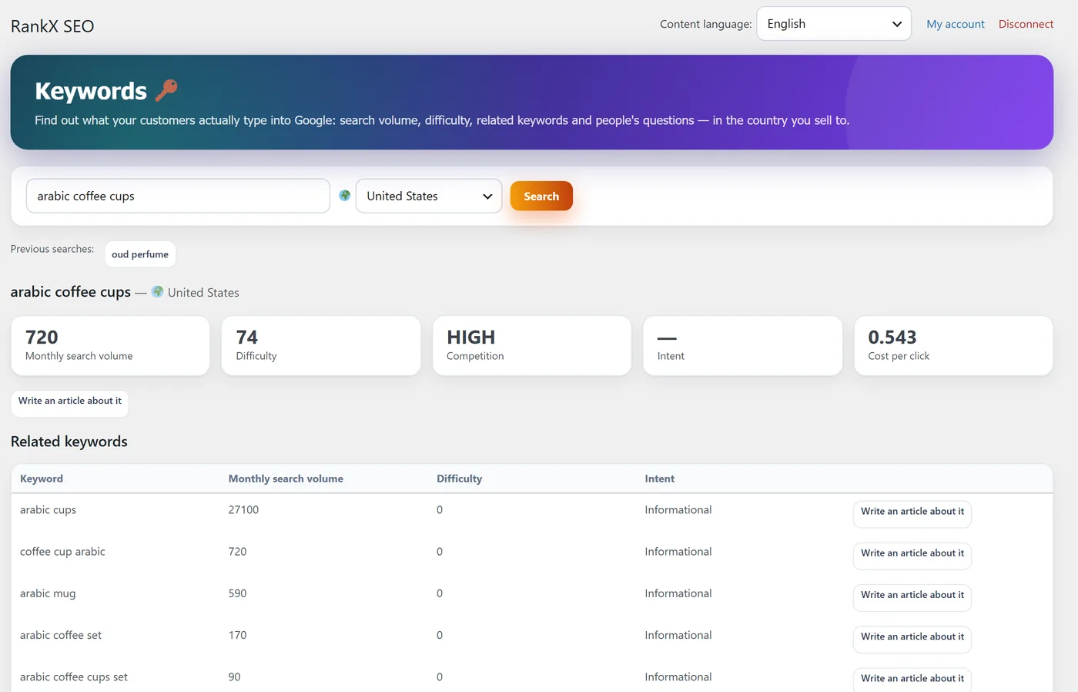1078x692 pixels.
Task: Click the 170 search volume value
Action: [x=237, y=635]
